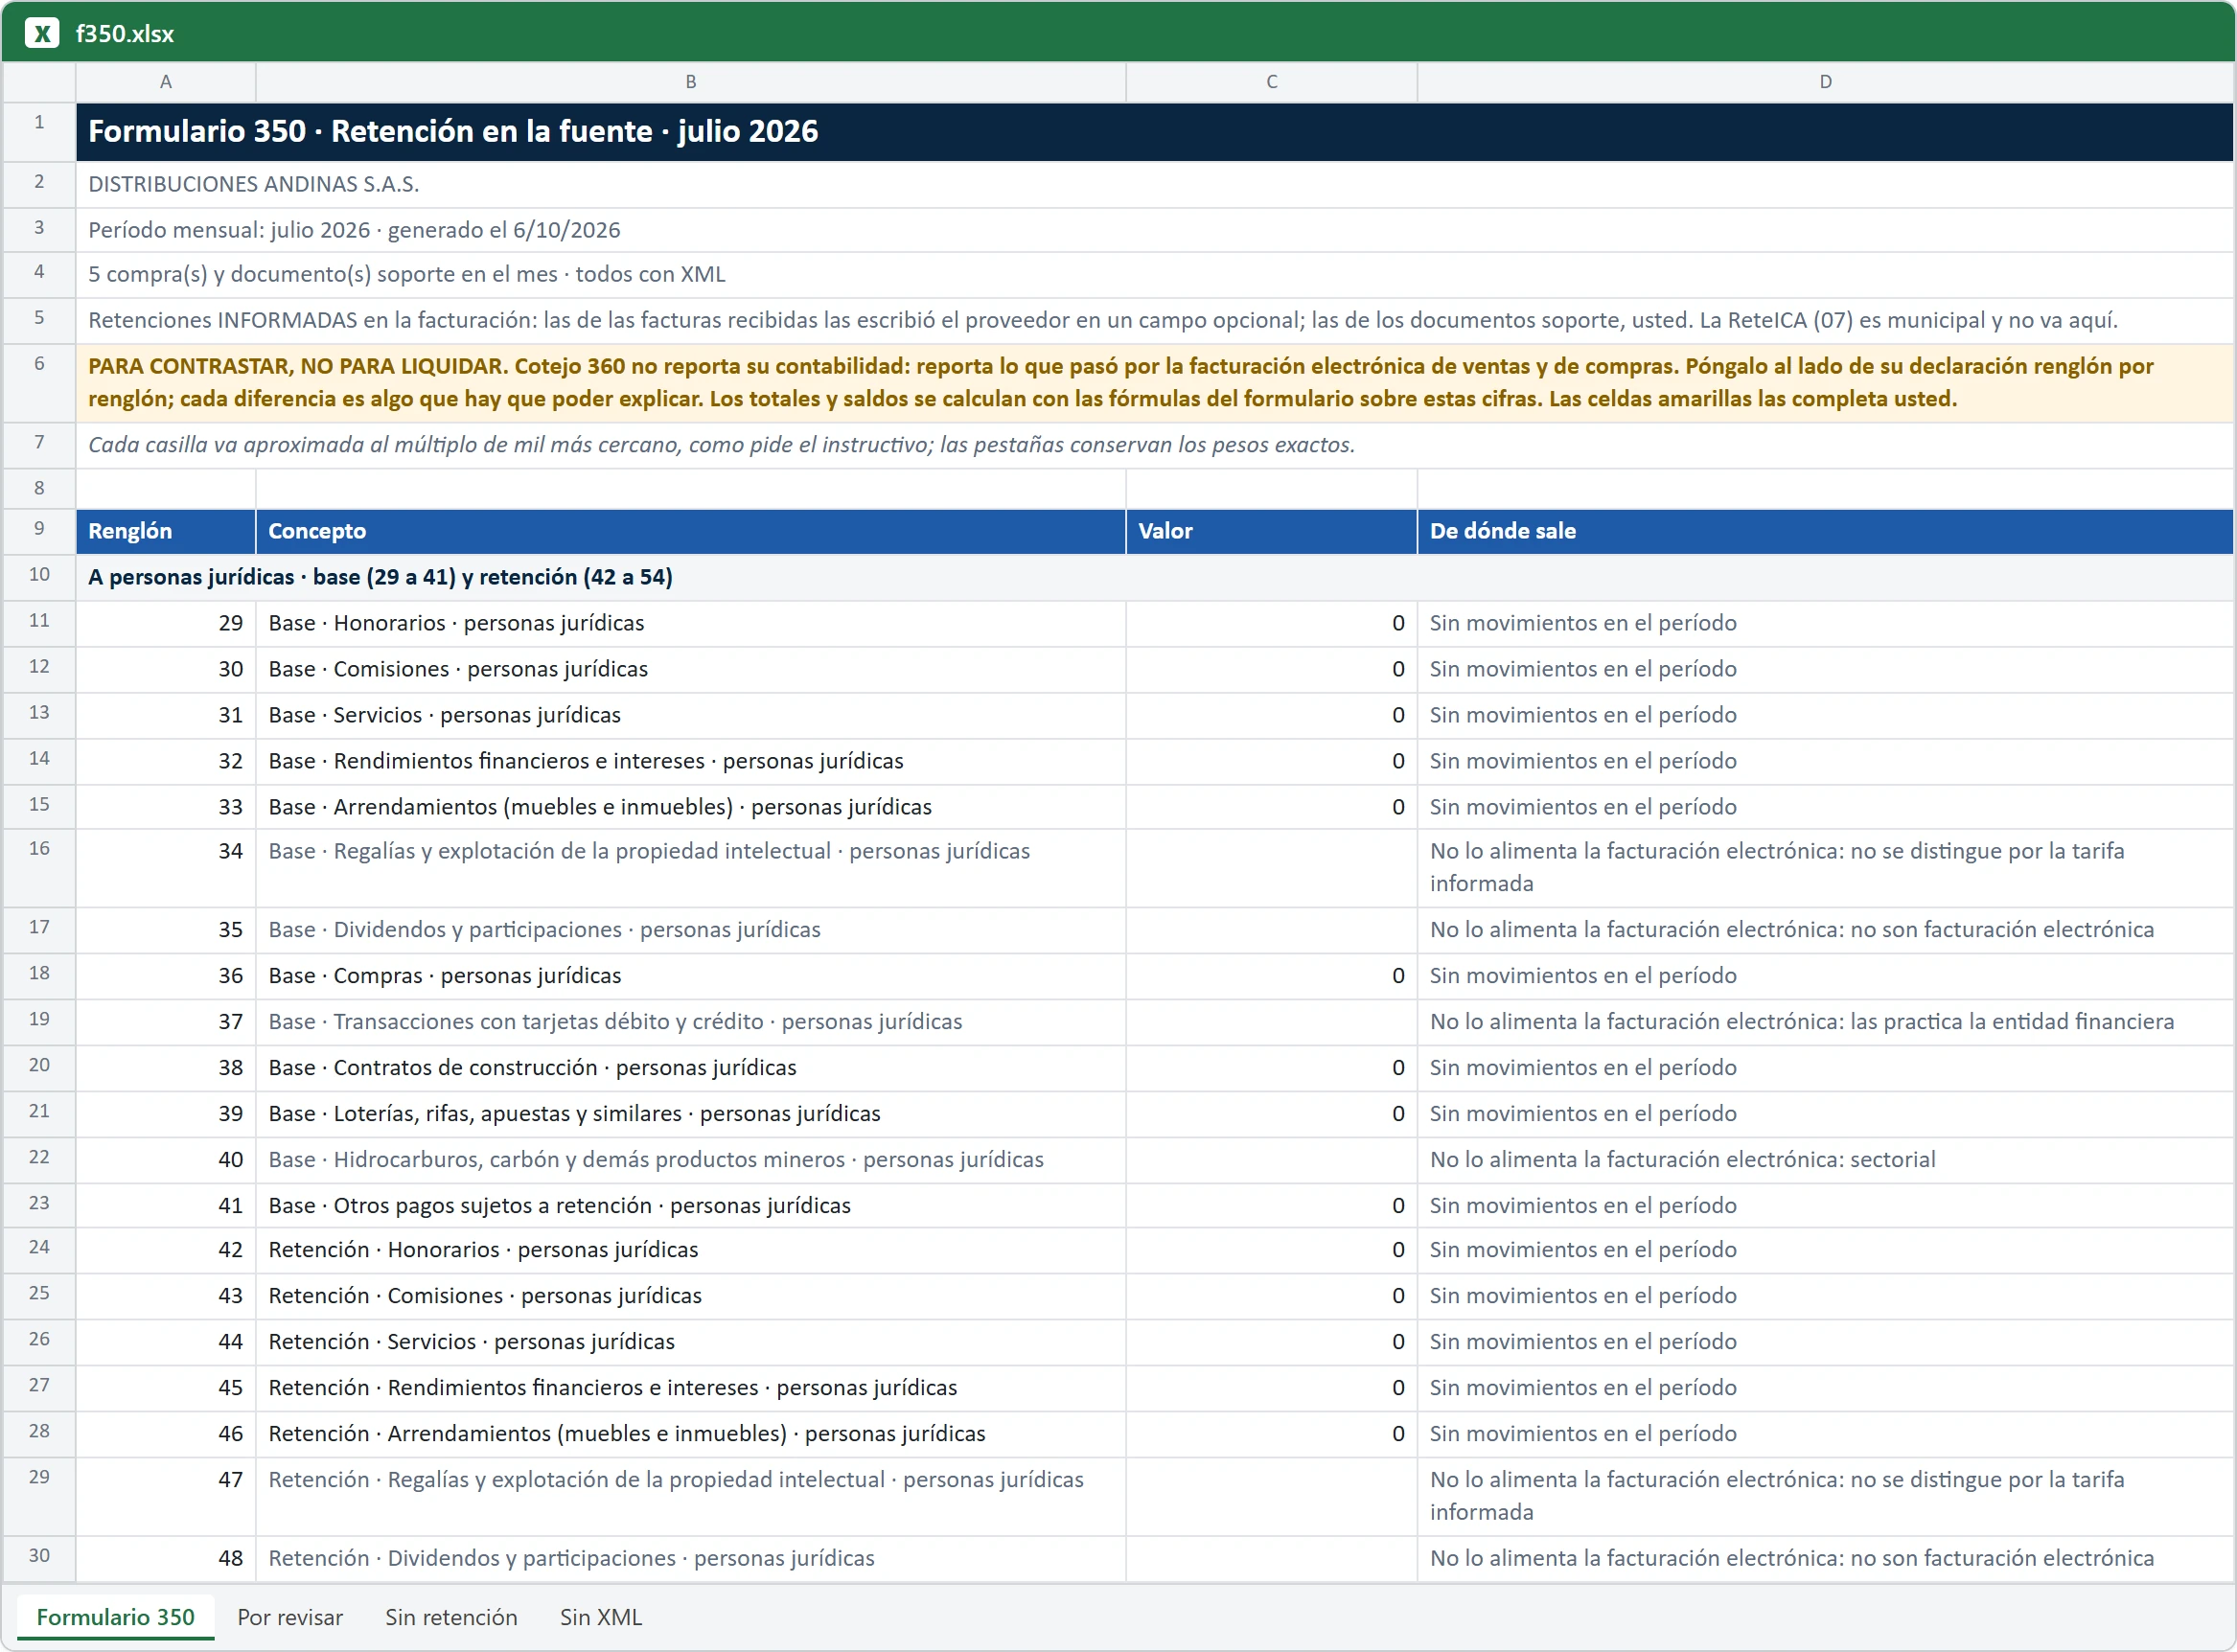Select column C header
2237x1652 pixels.
1272,82
